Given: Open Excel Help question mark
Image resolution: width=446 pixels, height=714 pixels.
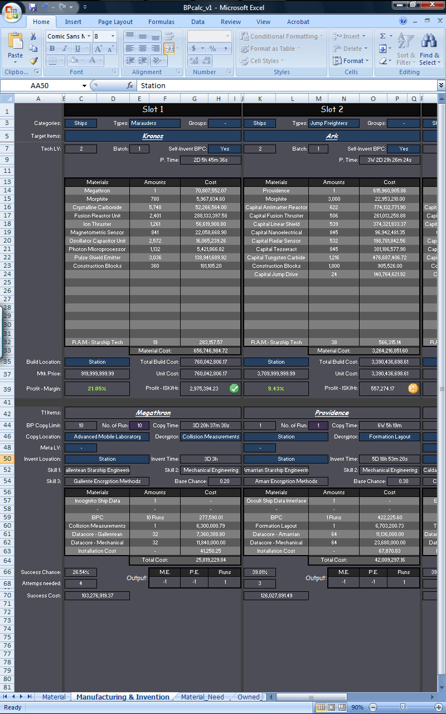Looking at the screenshot, I should point(403,22).
